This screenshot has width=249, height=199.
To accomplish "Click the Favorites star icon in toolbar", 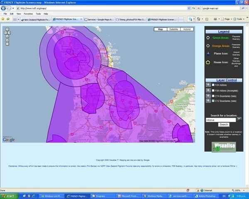I will click(x=3, y=19).
